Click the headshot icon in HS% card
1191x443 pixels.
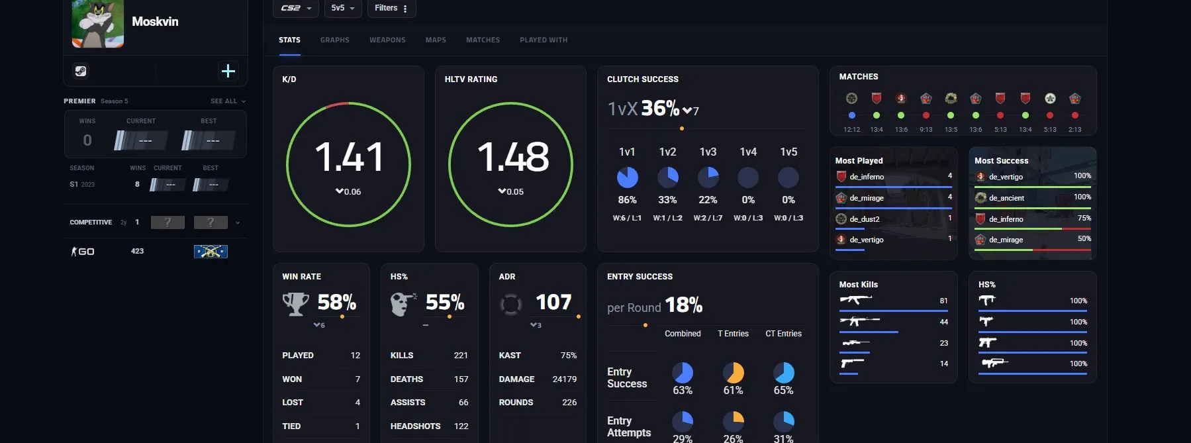[403, 304]
